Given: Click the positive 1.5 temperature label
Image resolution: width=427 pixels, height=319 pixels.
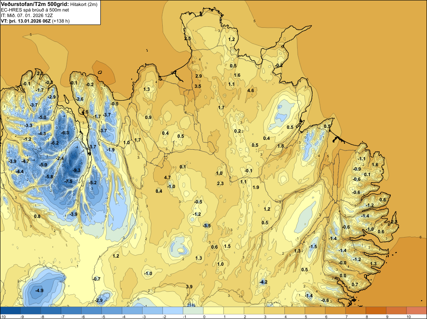Looking at the screenshot, I should point(227,246).
